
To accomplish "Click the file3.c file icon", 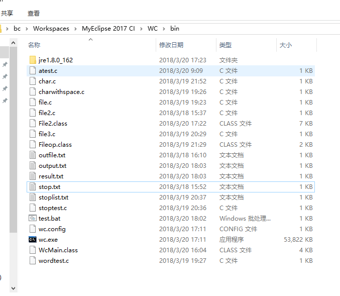I will 33,134.
